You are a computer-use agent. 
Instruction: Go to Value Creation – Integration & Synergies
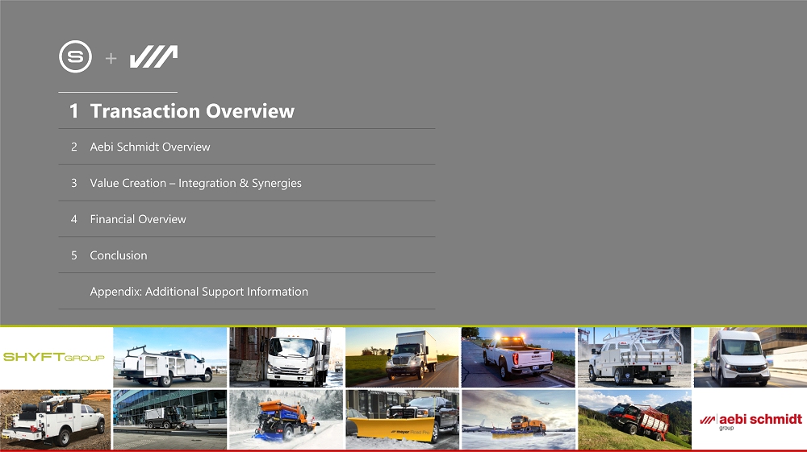click(x=195, y=183)
